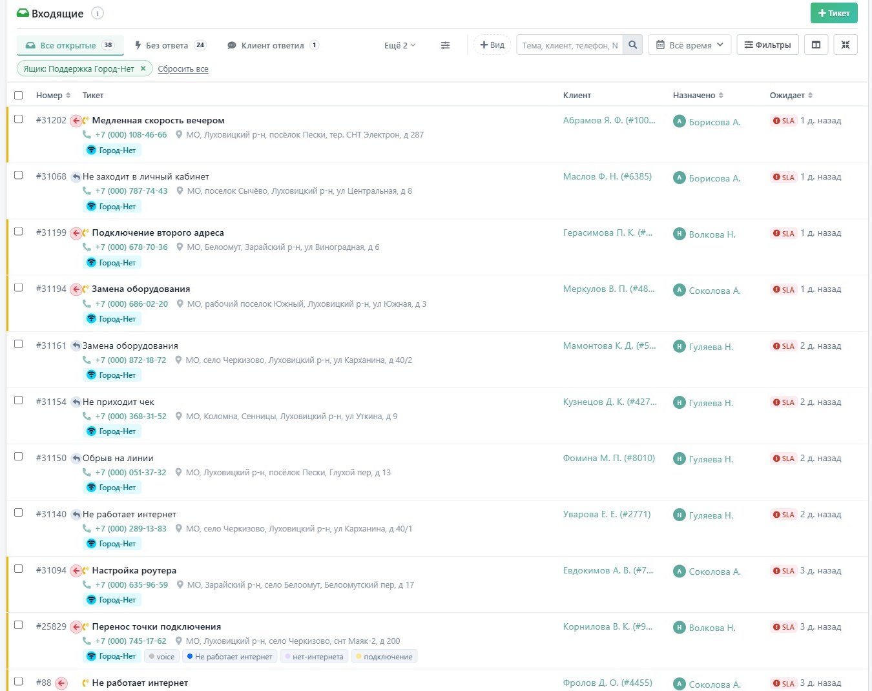
Task: Sort by the Назначено column
Action: [x=698, y=95]
